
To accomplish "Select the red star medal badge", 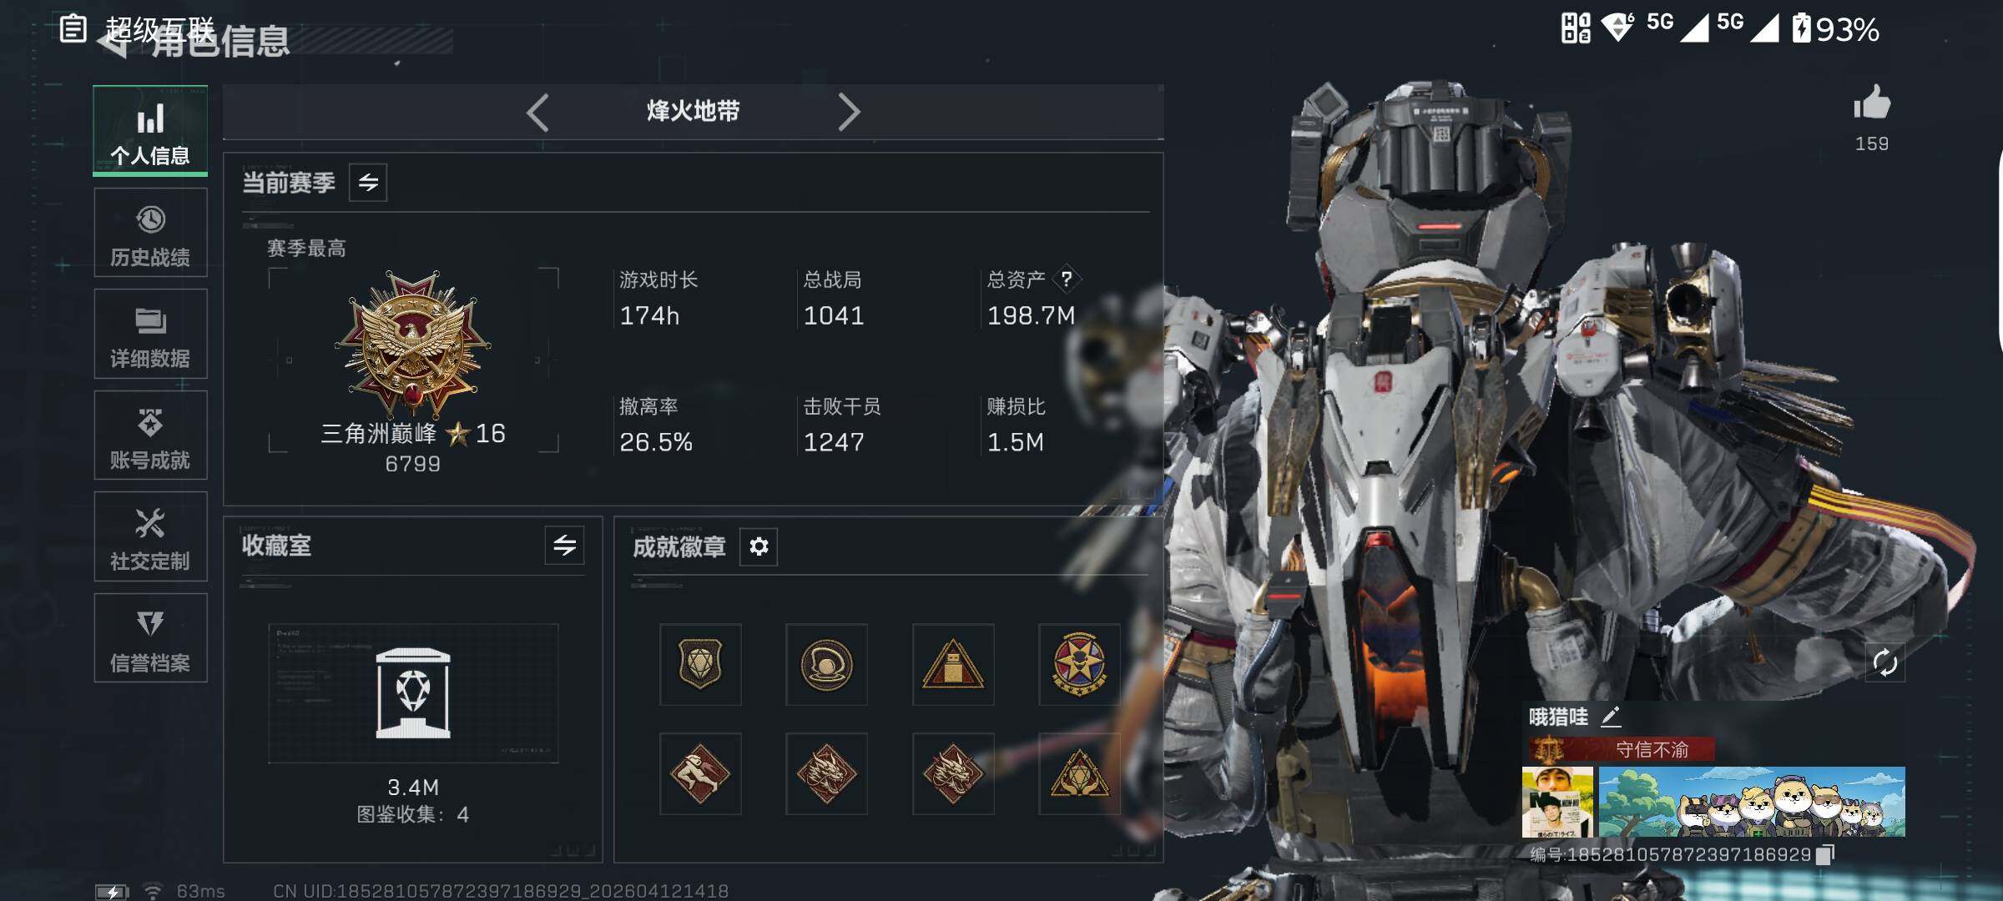I will tap(1079, 664).
